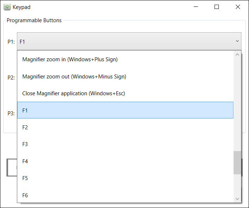
Task: Pick Close Magnifier application (Windows+Esc)
Action: coord(73,93)
